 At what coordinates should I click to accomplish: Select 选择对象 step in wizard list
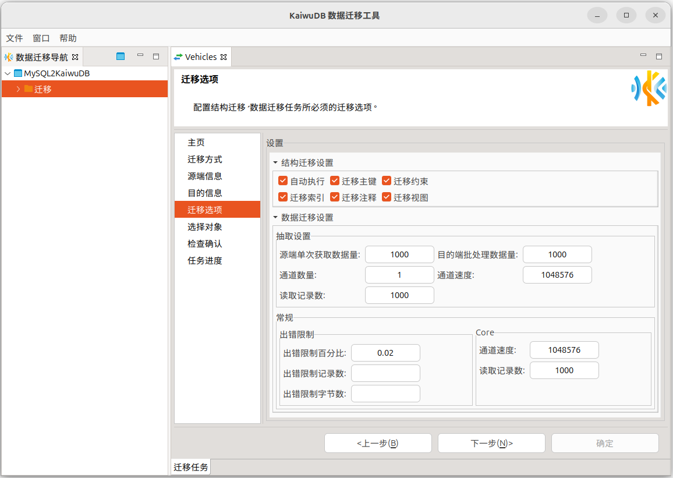click(x=204, y=226)
